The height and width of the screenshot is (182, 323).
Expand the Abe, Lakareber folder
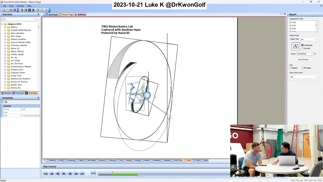(5, 33)
